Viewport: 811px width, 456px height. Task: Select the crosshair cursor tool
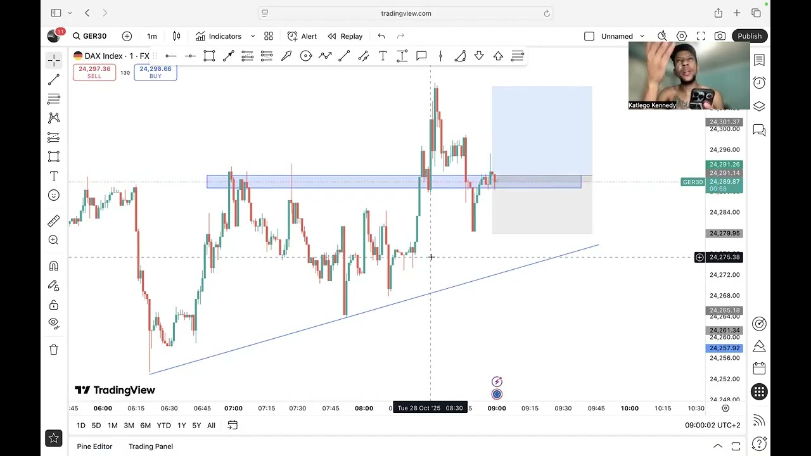54,60
